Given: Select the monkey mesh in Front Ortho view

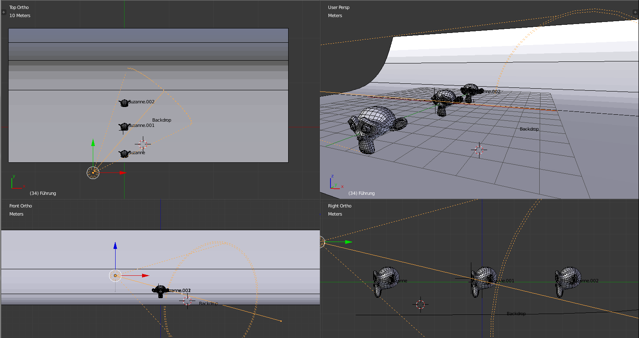Looking at the screenshot, I should (x=160, y=290).
